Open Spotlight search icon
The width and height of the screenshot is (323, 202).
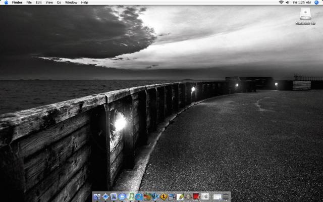tap(316, 3)
